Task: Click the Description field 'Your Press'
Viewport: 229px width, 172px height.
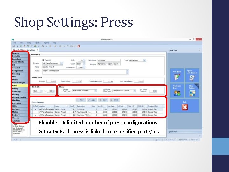Action: (109, 60)
